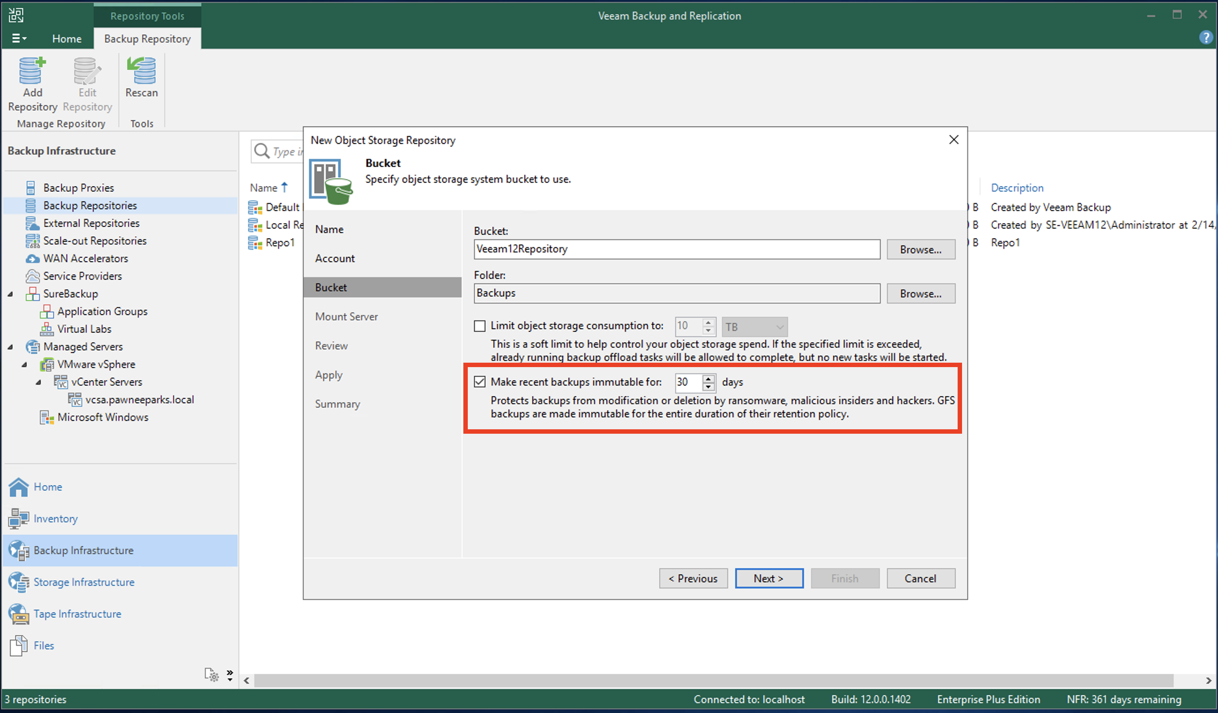Click horizontal scrollbar right arrow
Viewport: 1218px width, 713px height.
coord(1208,681)
